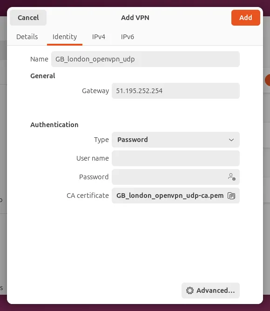This screenshot has width=270, height=311.
Task: Click the Gateway label
Action: coord(95,91)
